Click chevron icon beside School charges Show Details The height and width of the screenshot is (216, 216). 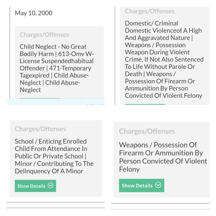51,186
